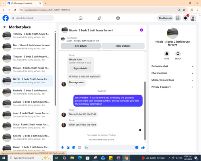Screen dimensions: 201x161
Task: Choose a sticker icon
Action: (x=74, y=148)
